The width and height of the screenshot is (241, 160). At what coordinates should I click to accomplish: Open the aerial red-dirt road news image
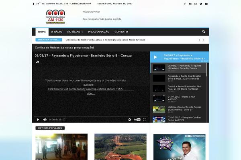pos(120,147)
